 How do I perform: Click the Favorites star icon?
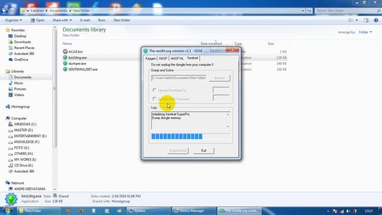click(x=8, y=30)
